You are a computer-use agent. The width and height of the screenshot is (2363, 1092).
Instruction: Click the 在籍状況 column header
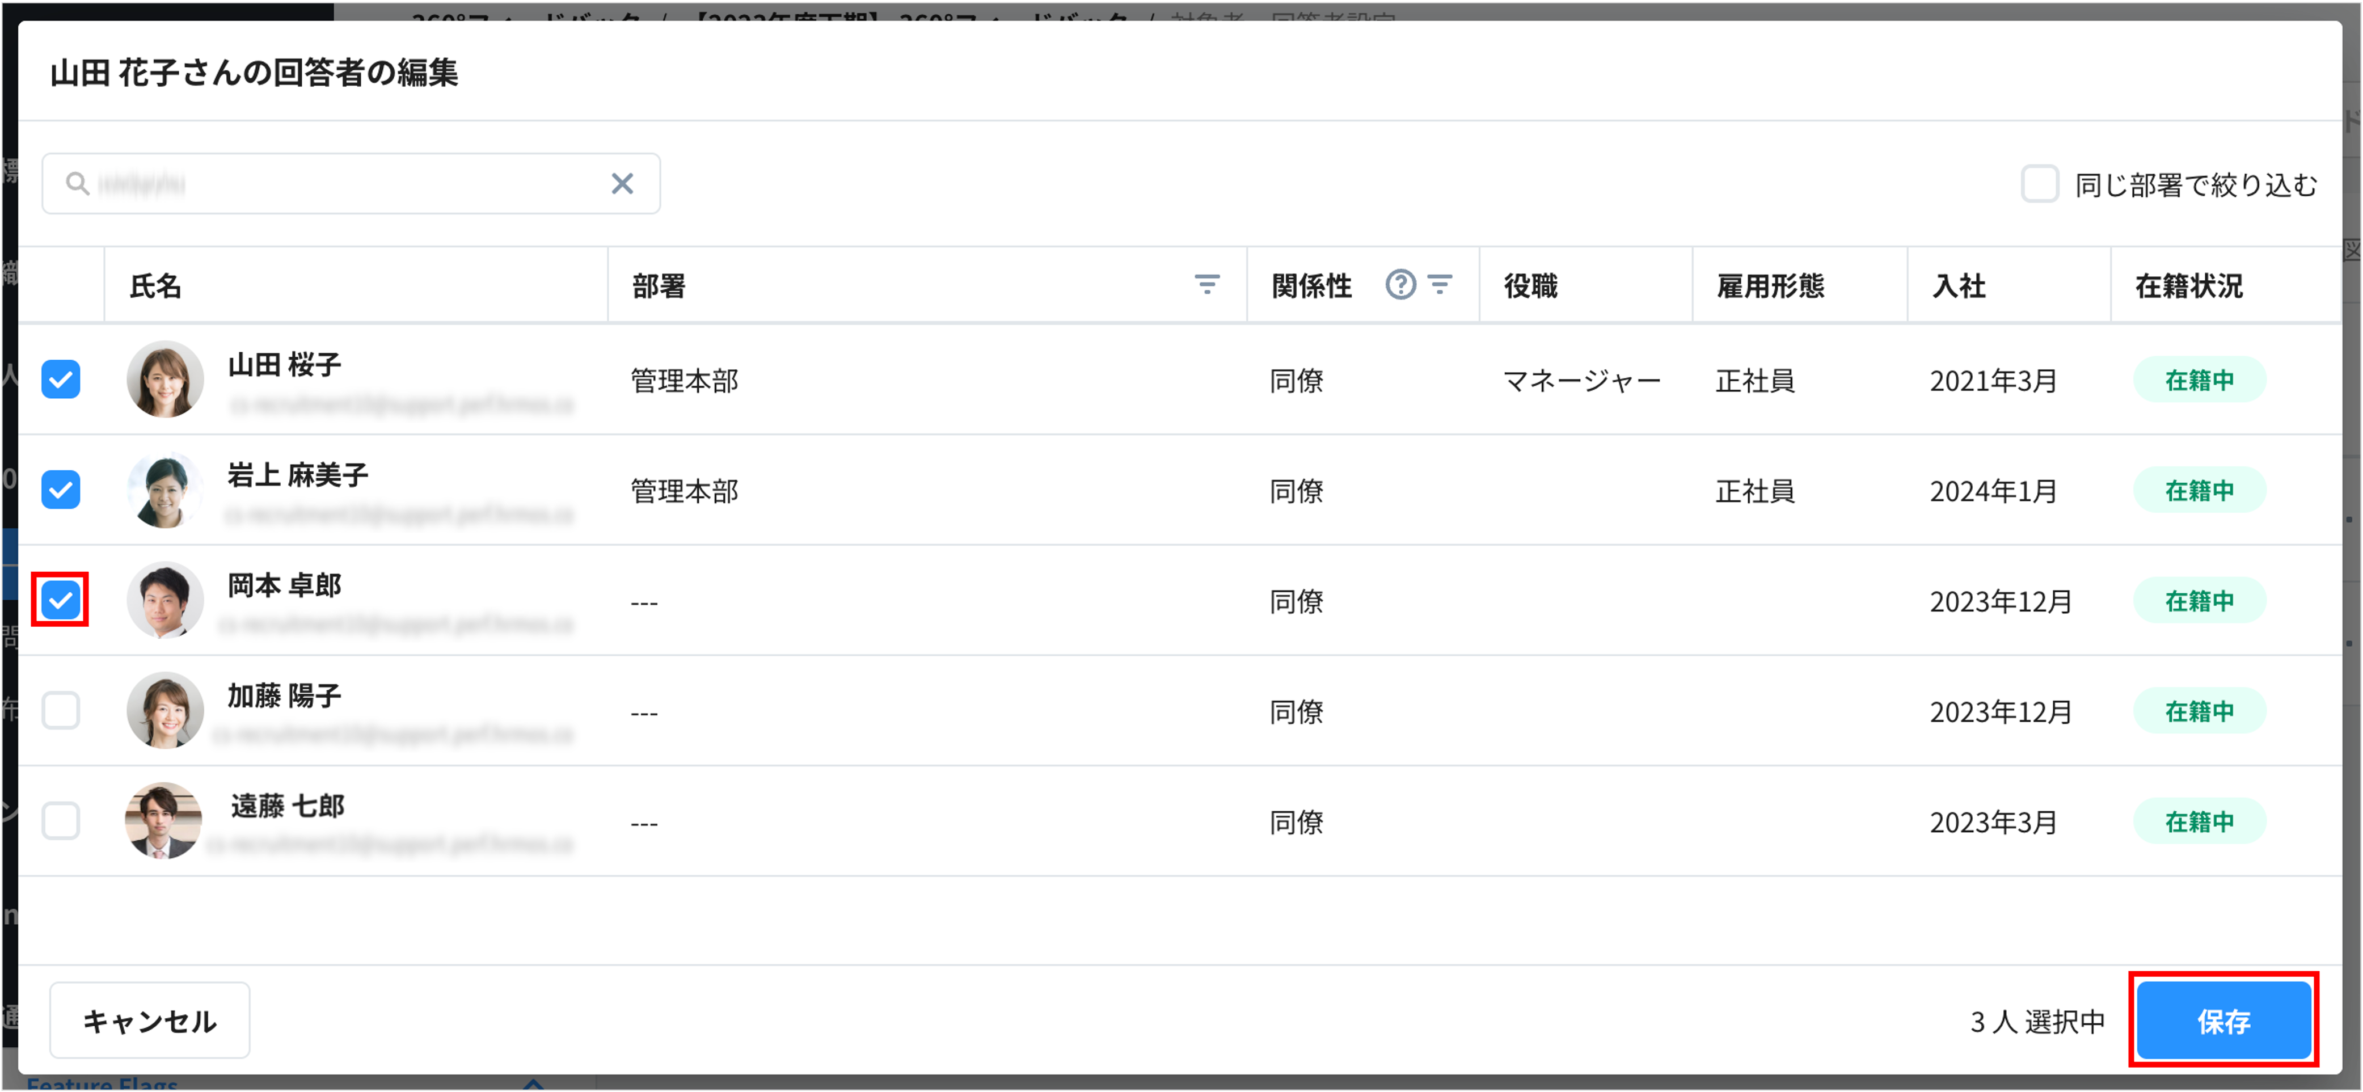click(x=2189, y=286)
